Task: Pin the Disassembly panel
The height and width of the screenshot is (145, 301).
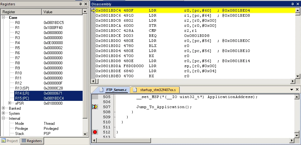Action: pos(292,4)
